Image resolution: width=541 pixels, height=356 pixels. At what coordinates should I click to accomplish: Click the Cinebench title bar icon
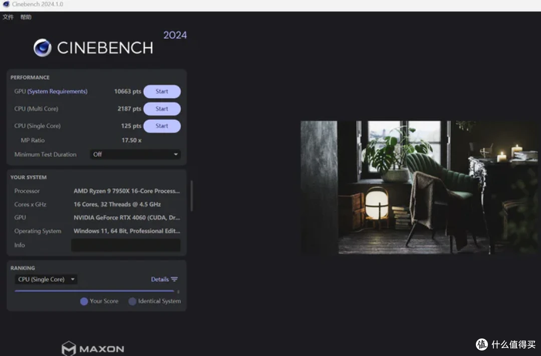tap(6, 4)
